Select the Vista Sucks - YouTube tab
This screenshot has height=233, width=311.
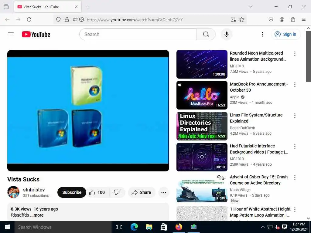coord(48,7)
